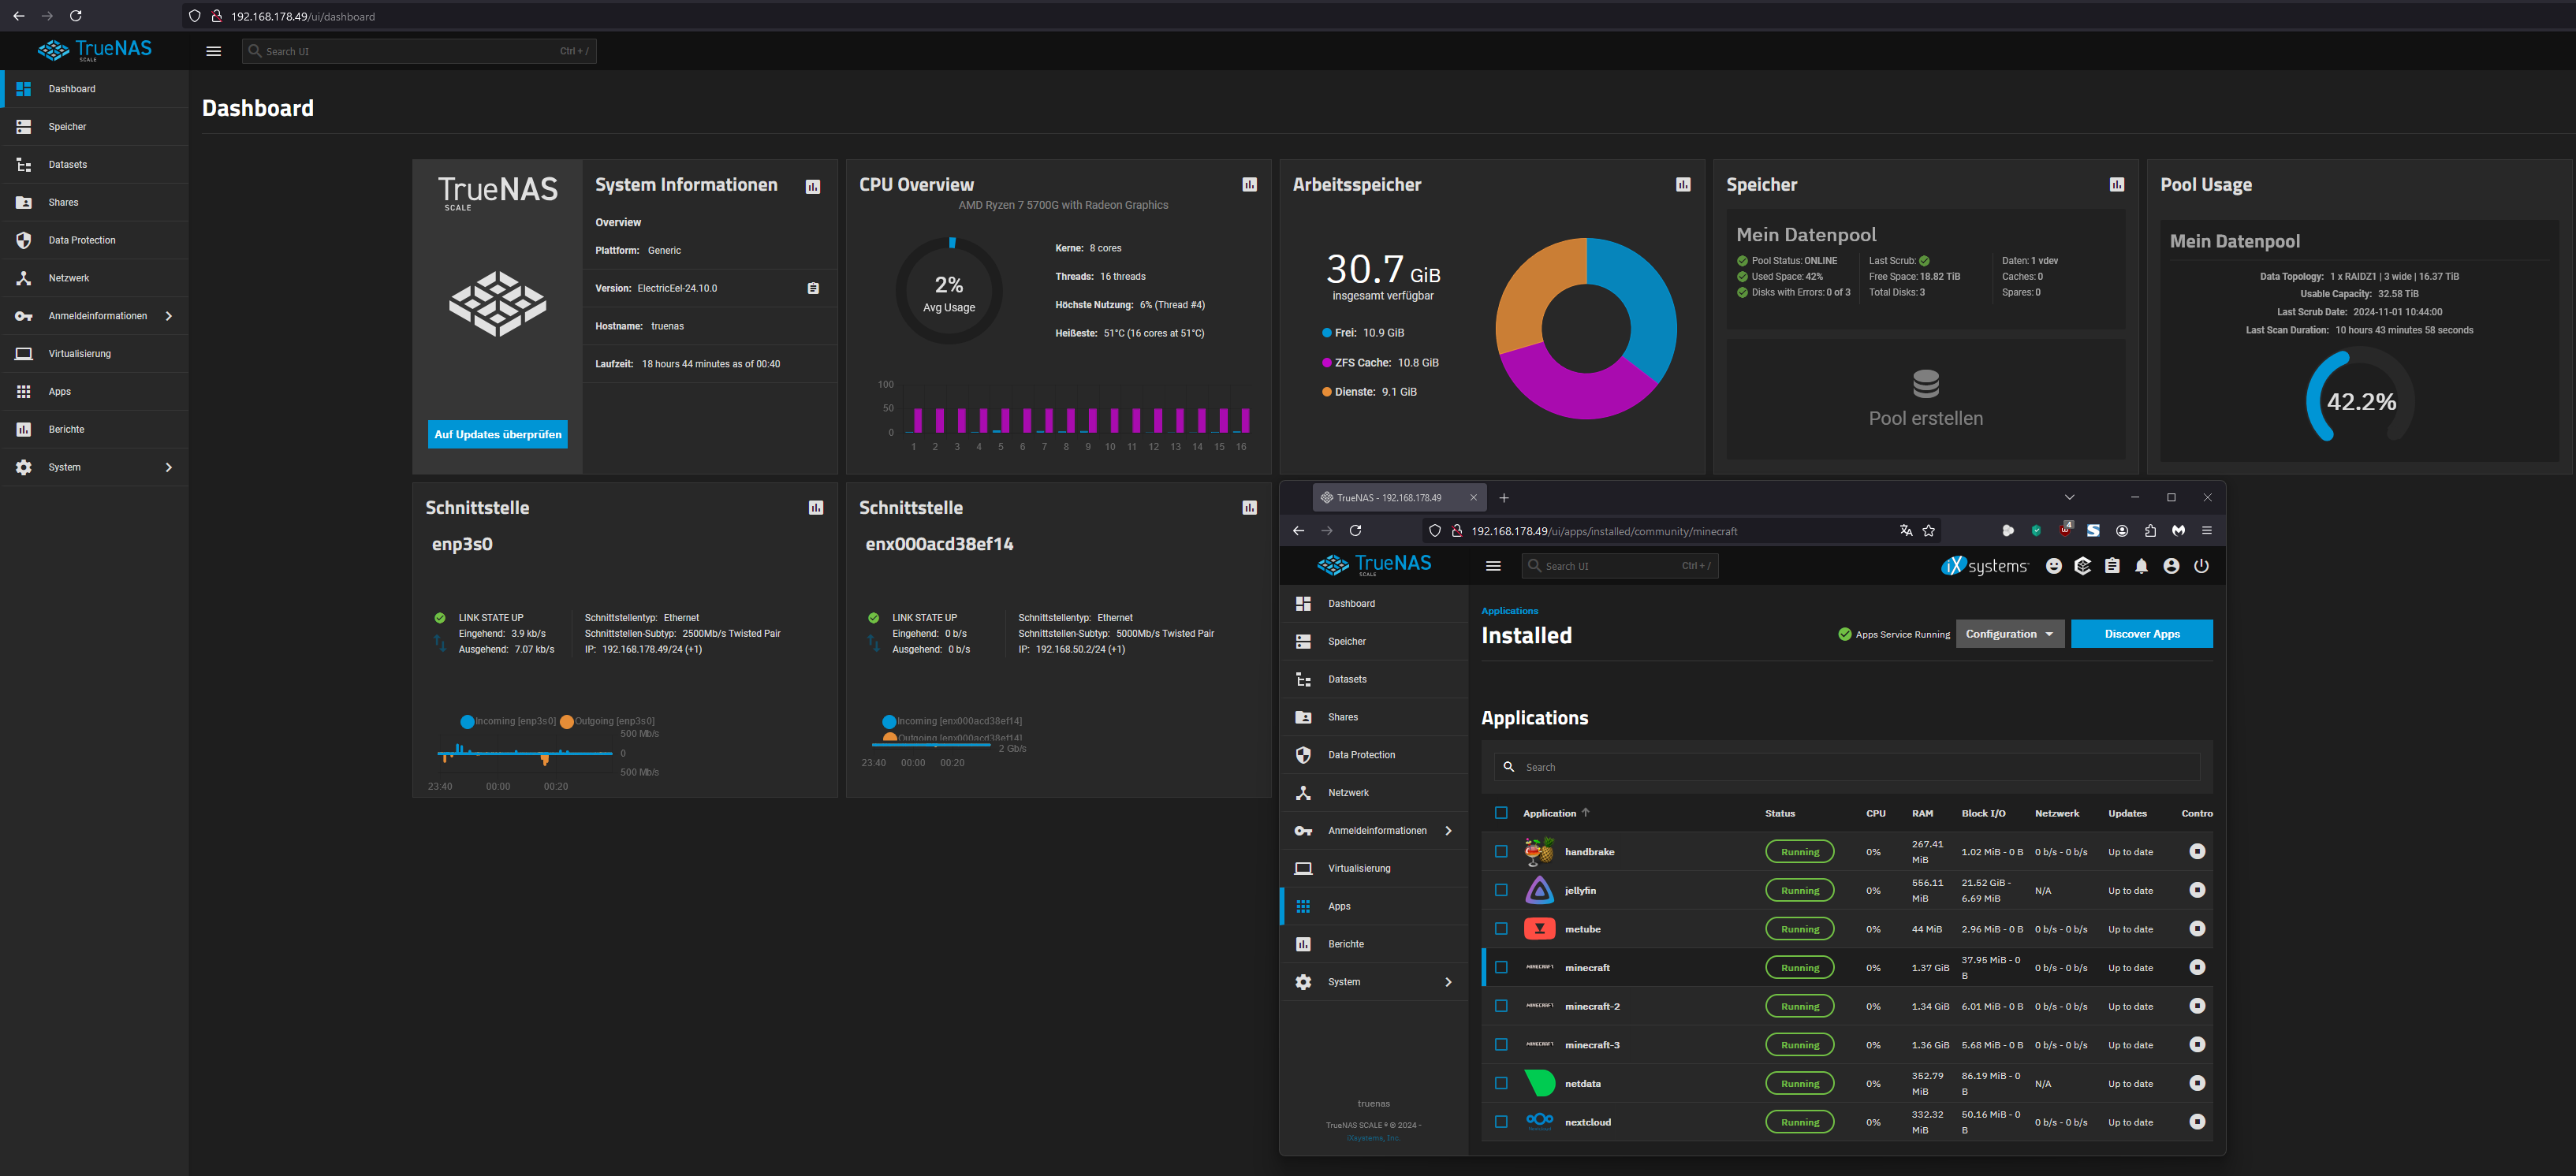Stop the nextcloud app via its stop icon
This screenshot has height=1176, width=2576.
pos(2197,1122)
